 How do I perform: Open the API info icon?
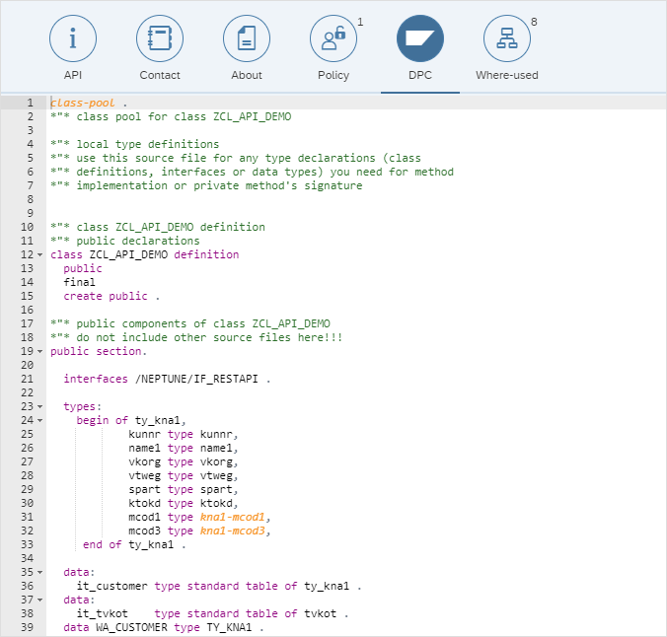point(73,38)
